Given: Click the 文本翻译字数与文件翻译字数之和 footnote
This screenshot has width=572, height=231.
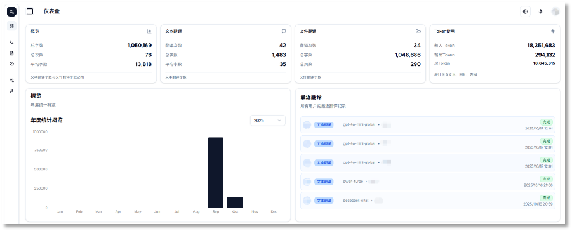Looking at the screenshot, I should 58,77.
